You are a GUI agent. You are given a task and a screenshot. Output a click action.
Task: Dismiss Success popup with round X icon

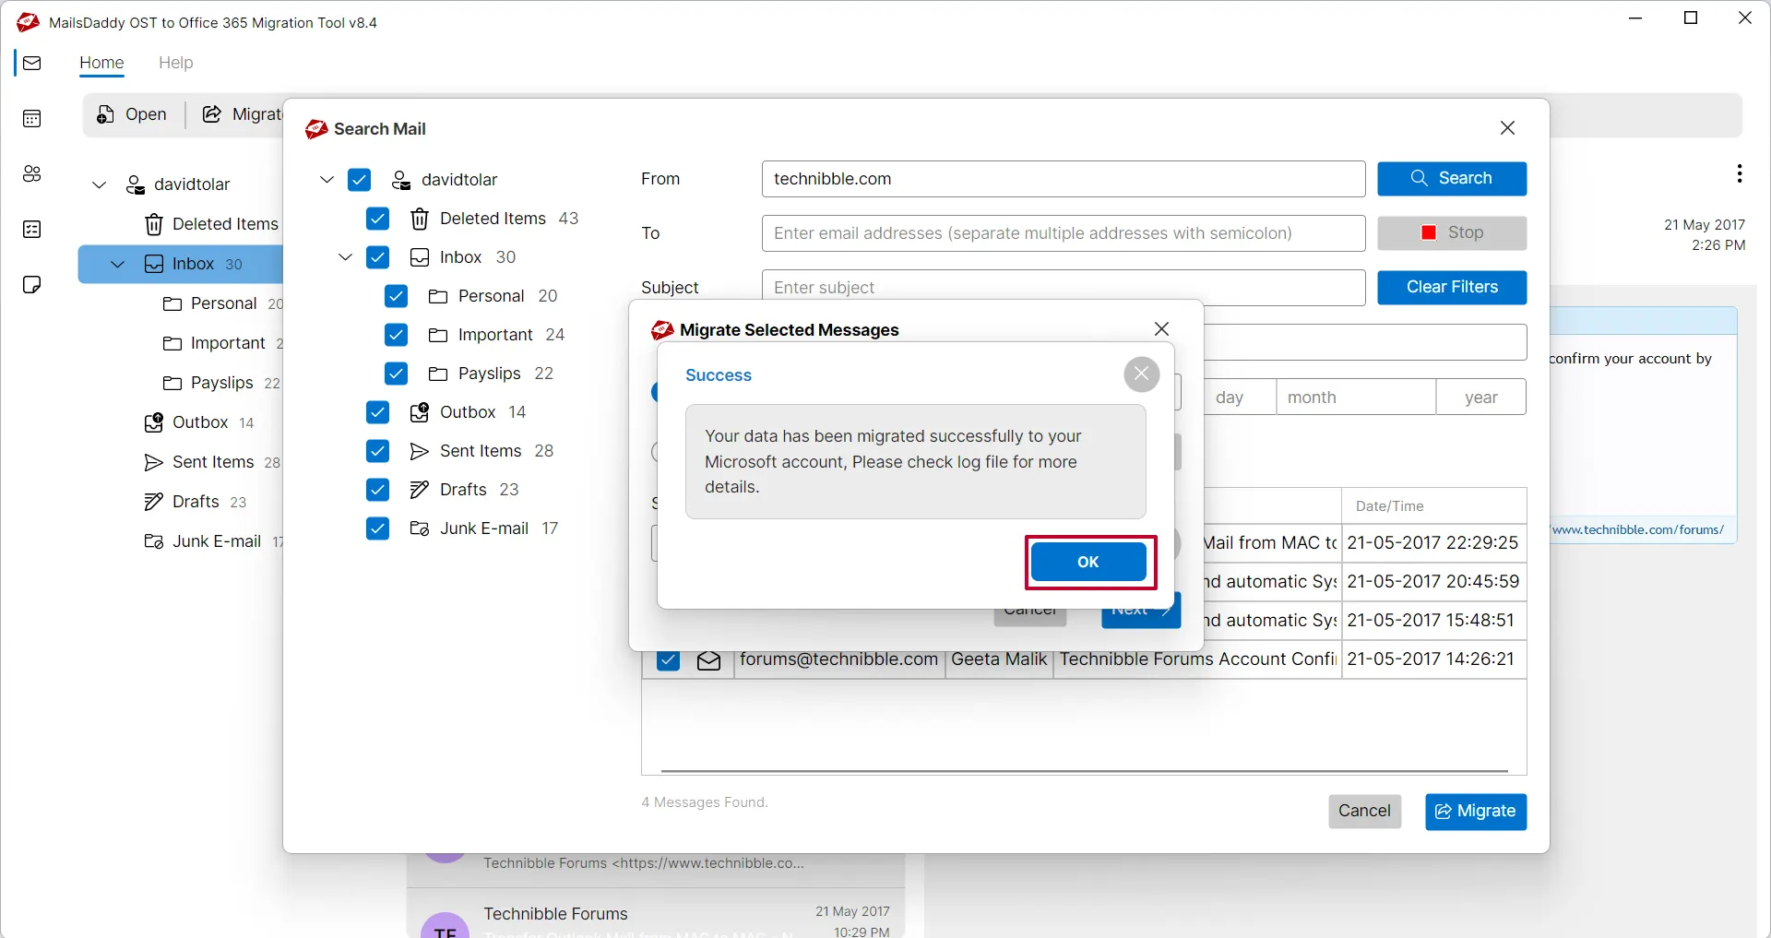pos(1141,374)
